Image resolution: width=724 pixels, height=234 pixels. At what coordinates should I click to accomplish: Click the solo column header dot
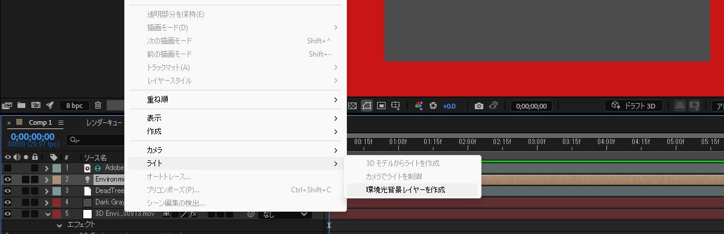coord(25,157)
